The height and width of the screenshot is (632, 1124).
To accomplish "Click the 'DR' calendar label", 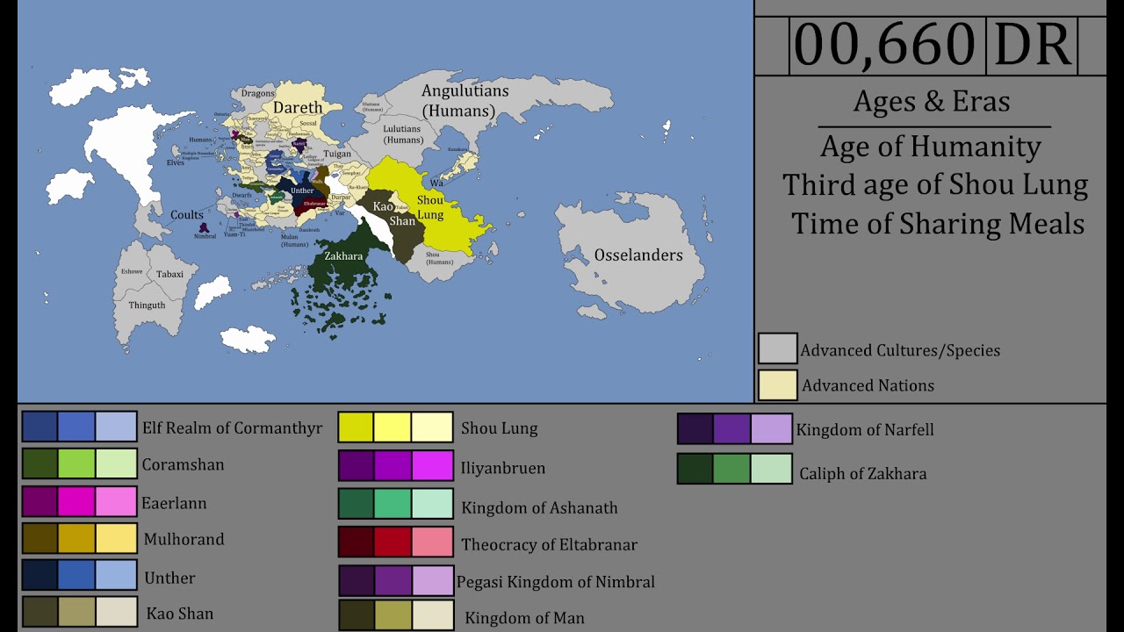I will coord(1032,45).
